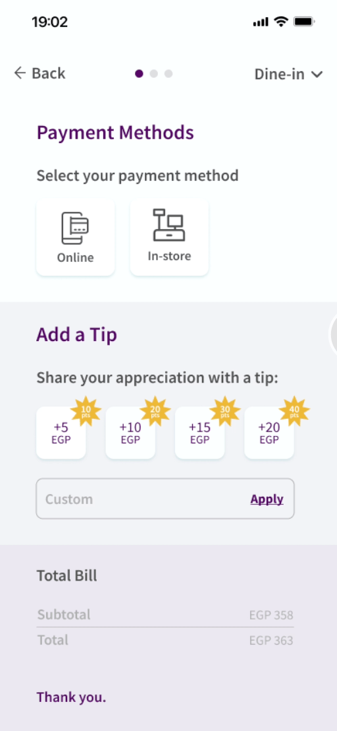Jump to the third step dot
This screenshot has height=731, width=337.
(168, 74)
